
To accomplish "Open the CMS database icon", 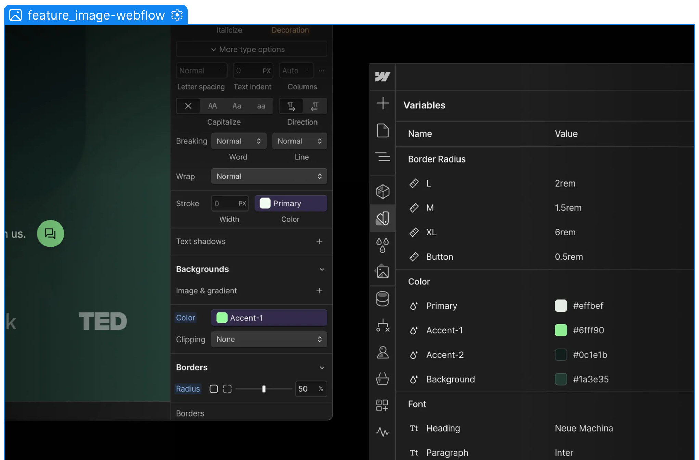I will (x=383, y=299).
